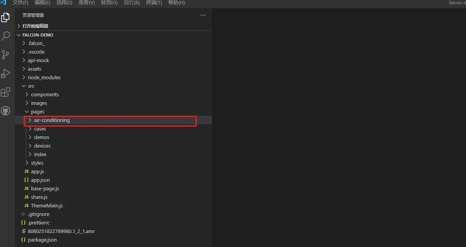Open the 终端(T) menu
This screenshot has width=466, height=247.
click(154, 3)
